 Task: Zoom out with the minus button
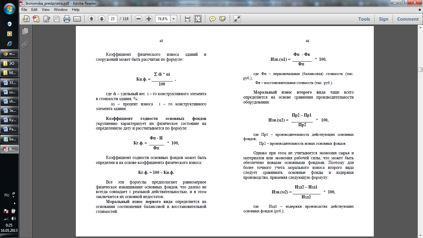(x=139, y=19)
